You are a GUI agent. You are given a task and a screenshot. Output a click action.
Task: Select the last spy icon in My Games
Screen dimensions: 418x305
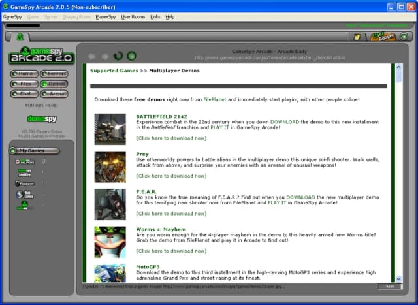click(x=24, y=205)
